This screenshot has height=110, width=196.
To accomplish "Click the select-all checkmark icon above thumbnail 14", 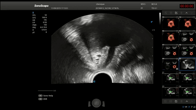I will [176, 13].
